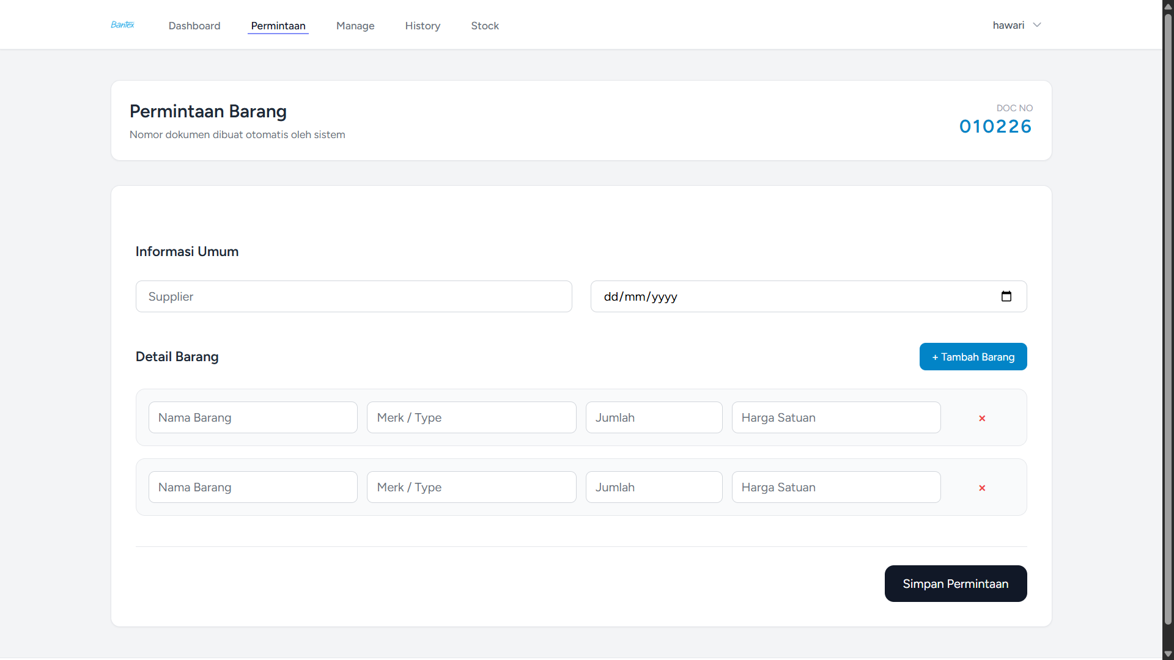Click first row Merk / Type field
The image size is (1174, 660).
coord(471,417)
